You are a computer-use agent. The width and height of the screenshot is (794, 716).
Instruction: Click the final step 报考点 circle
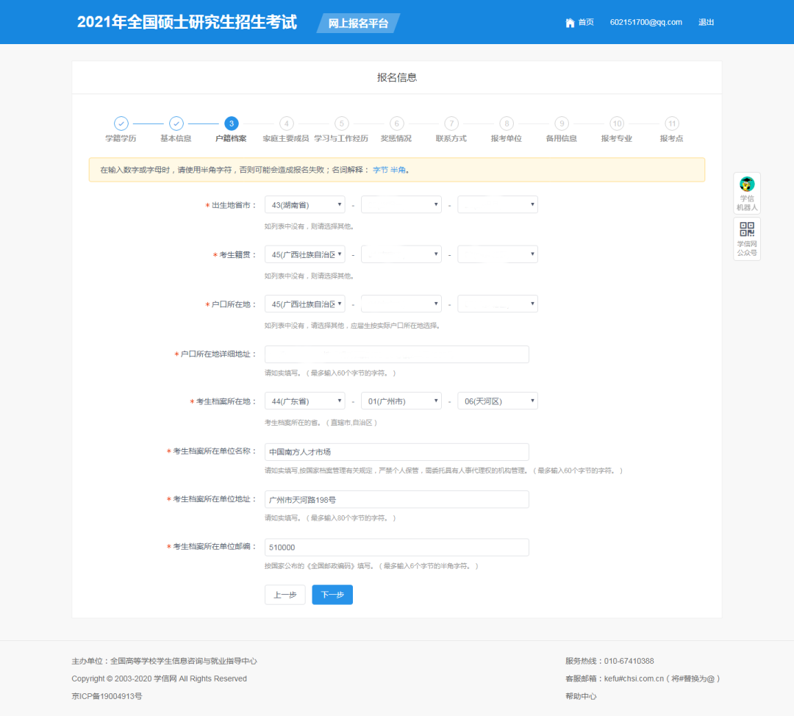[x=671, y=123]
